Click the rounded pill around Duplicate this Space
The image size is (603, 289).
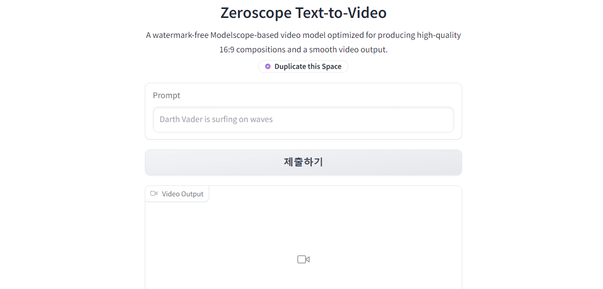click(303, 66)
